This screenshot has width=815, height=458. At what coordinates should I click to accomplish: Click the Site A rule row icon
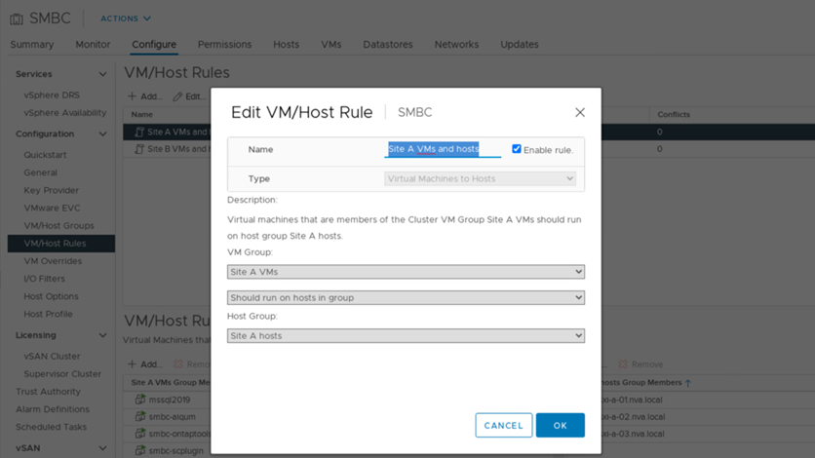coord(138,132)
